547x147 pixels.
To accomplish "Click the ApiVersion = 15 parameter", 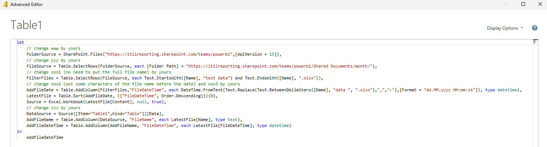I will [256, 54].
